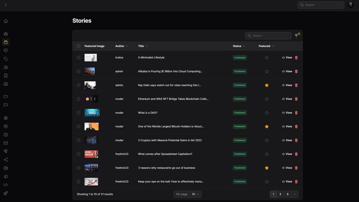Feature the 'A Minimalist Lifestyle' story star
The height and width of the screenshot is (202, 359).
click(266, 58)
